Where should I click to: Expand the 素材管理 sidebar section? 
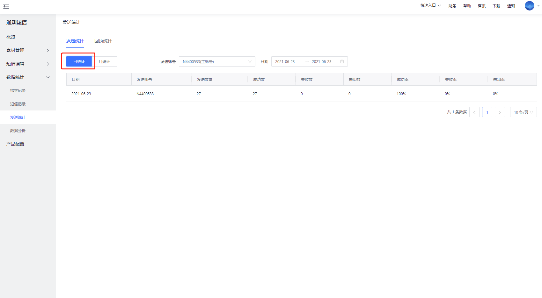point(28,50)
